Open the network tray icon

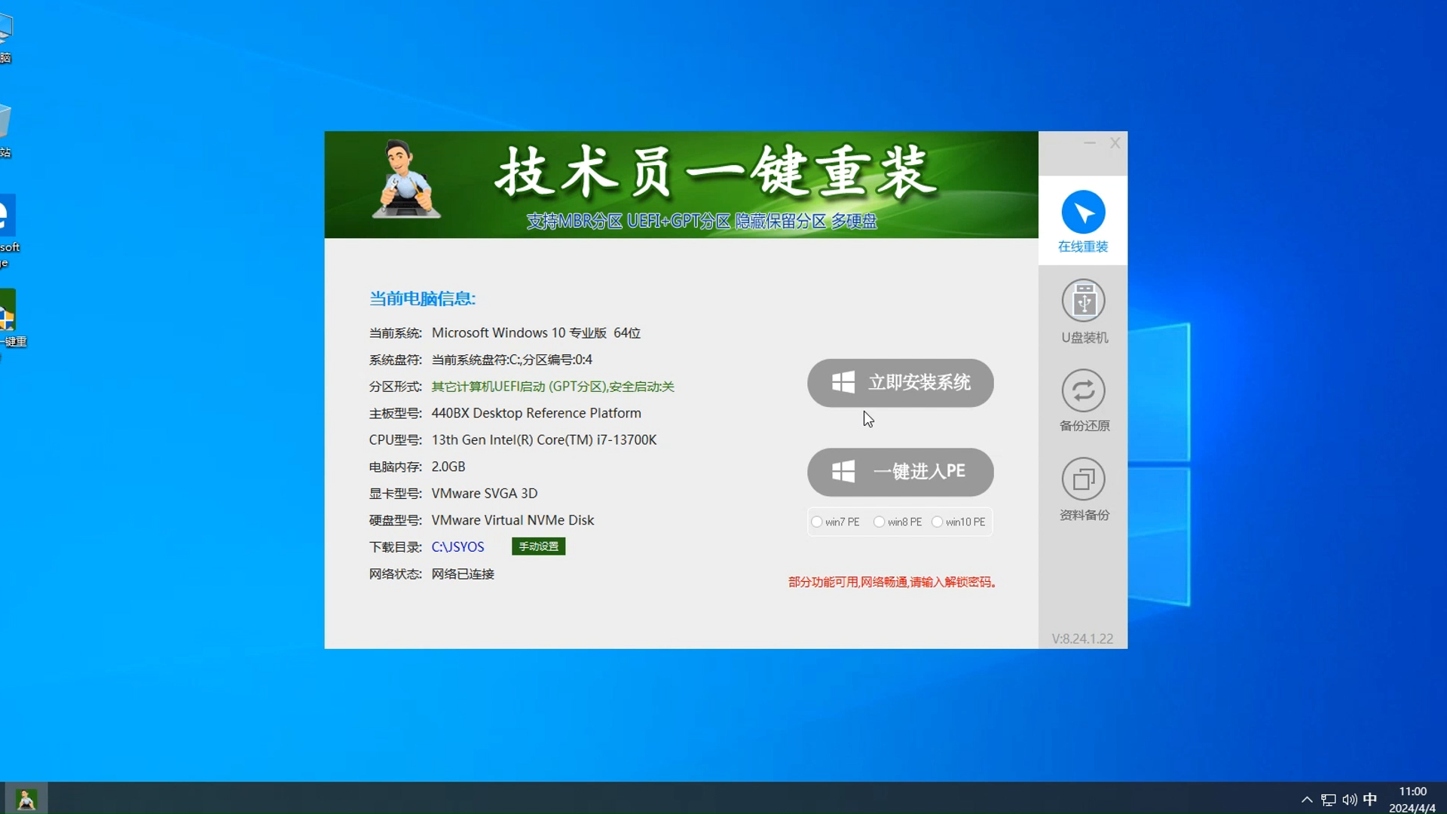pyautogui.click(x=1329, y=800)
